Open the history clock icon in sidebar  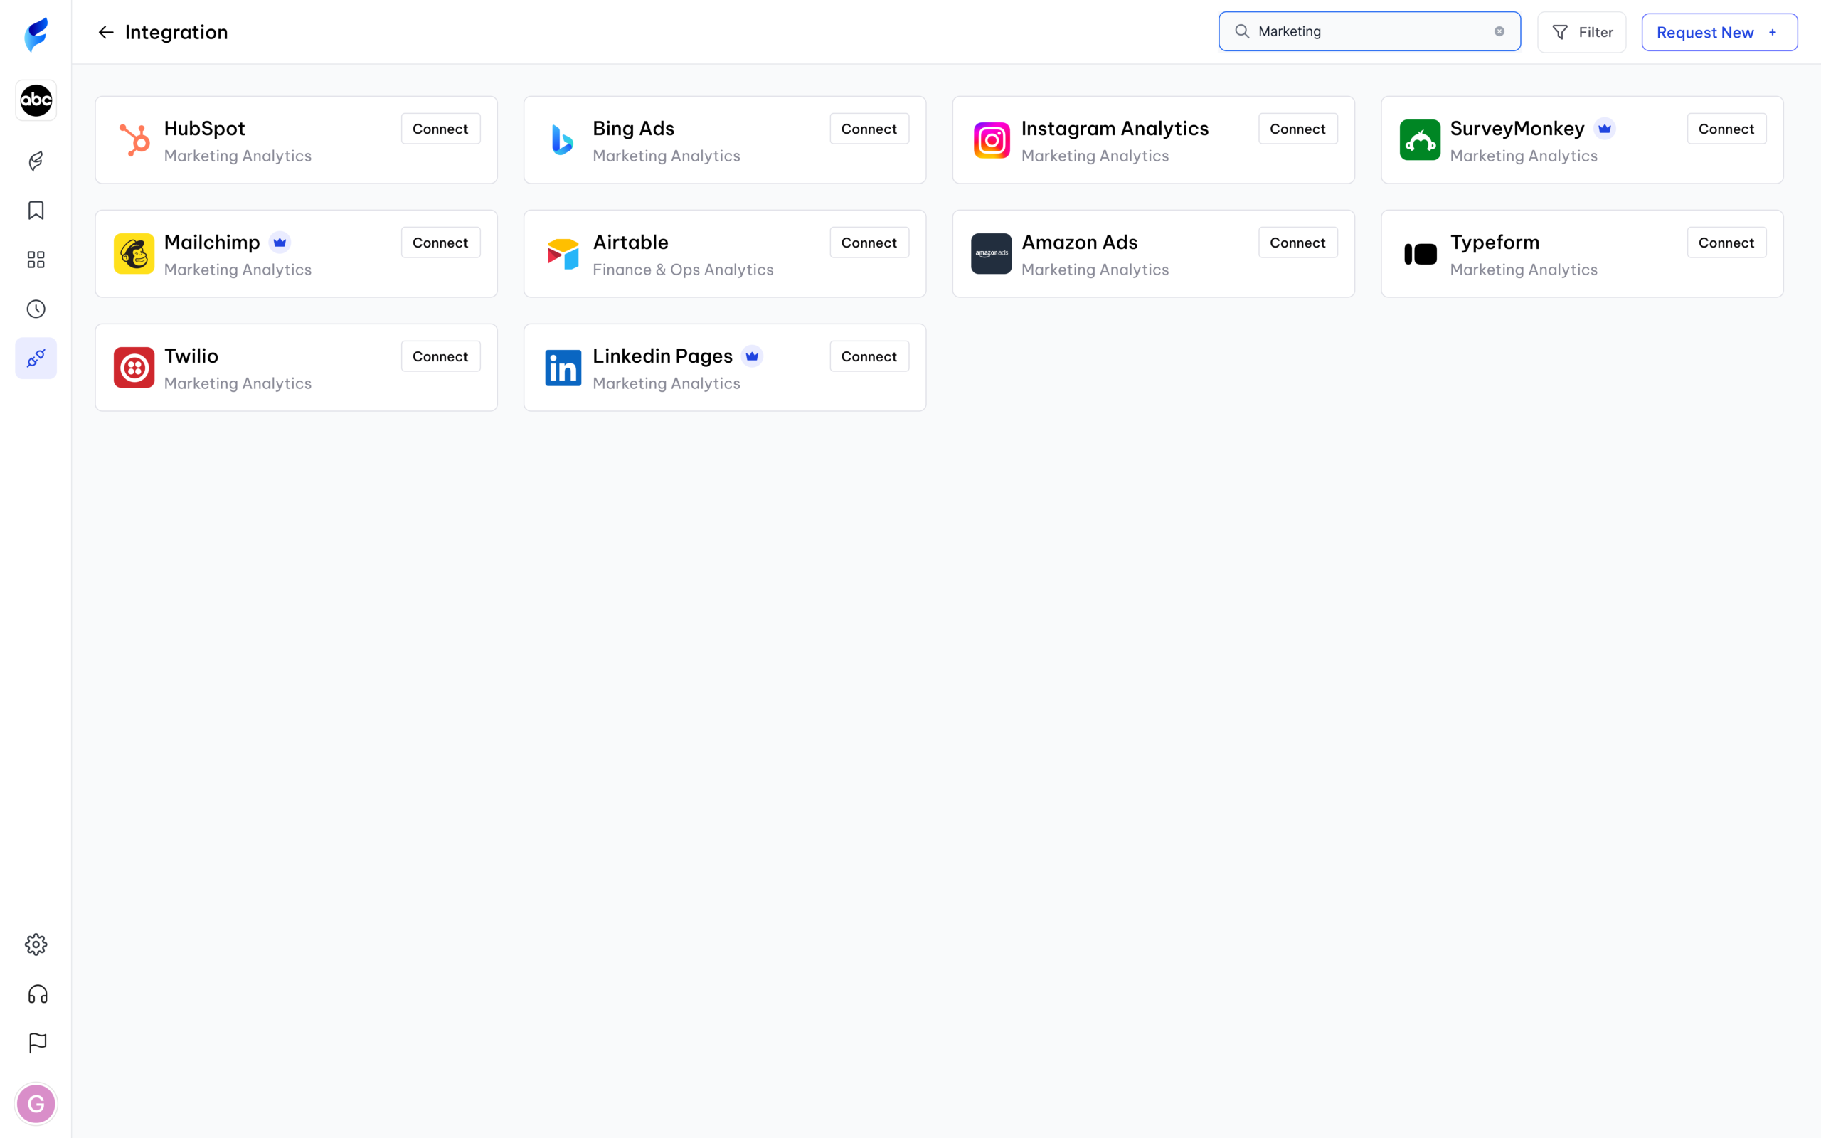pyautogui.click(x=36, y=309)
